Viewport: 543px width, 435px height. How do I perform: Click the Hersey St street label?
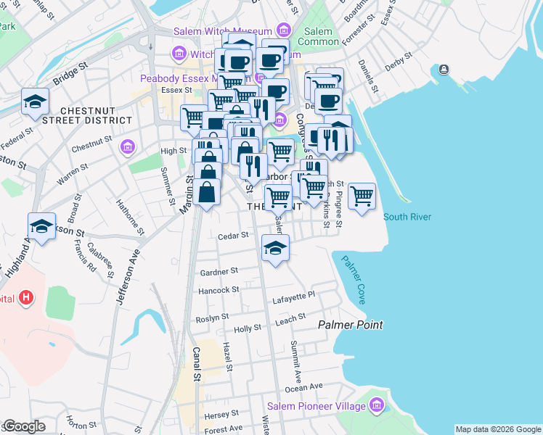tap(221, 414)
